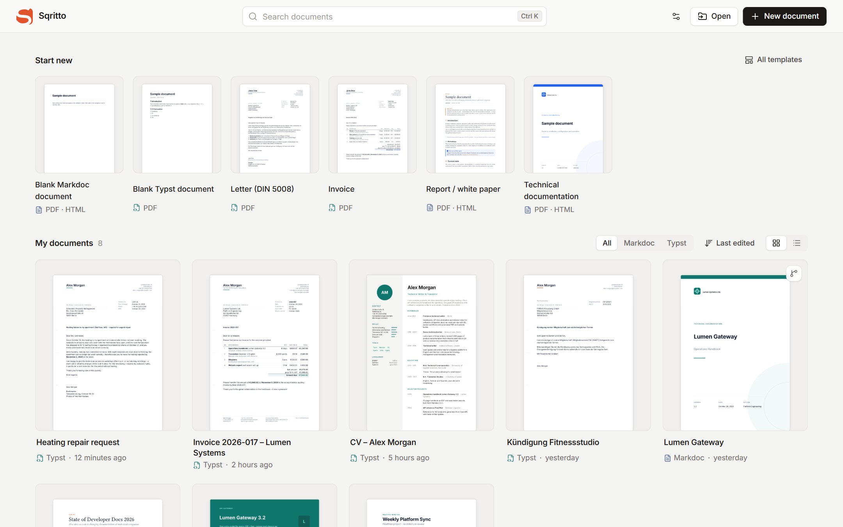Open the Heating repair request document

point(108,345)
